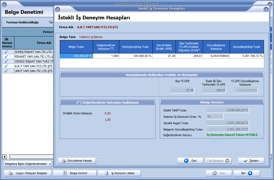Image resolution: width=274 pixels, height=180 pixels.
Task: Click printer icon on Güncelleme Hesabı button
Action: (64, 161)
